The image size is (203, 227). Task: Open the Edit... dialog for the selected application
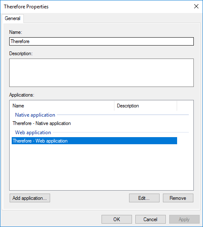point(144,198)
